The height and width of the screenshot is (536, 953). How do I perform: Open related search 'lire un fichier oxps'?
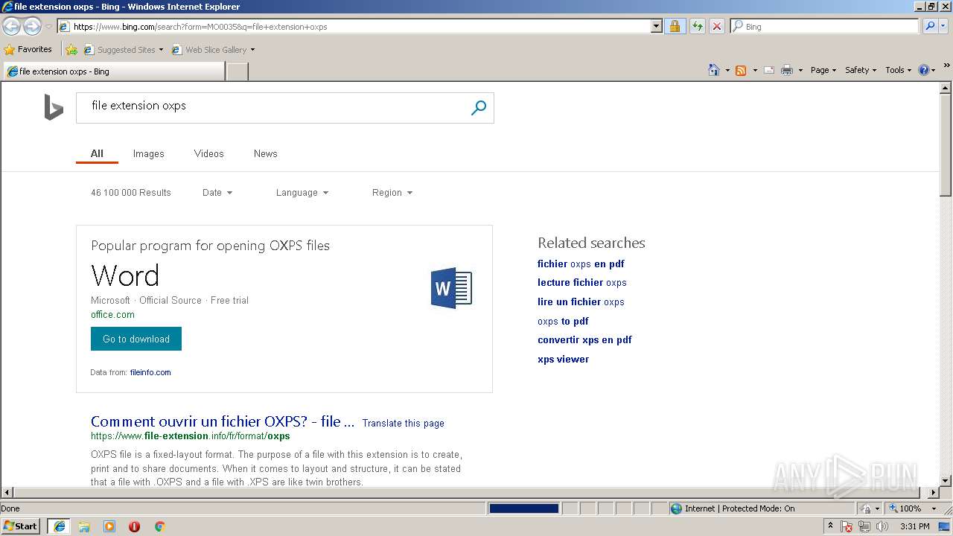point(581,301)
